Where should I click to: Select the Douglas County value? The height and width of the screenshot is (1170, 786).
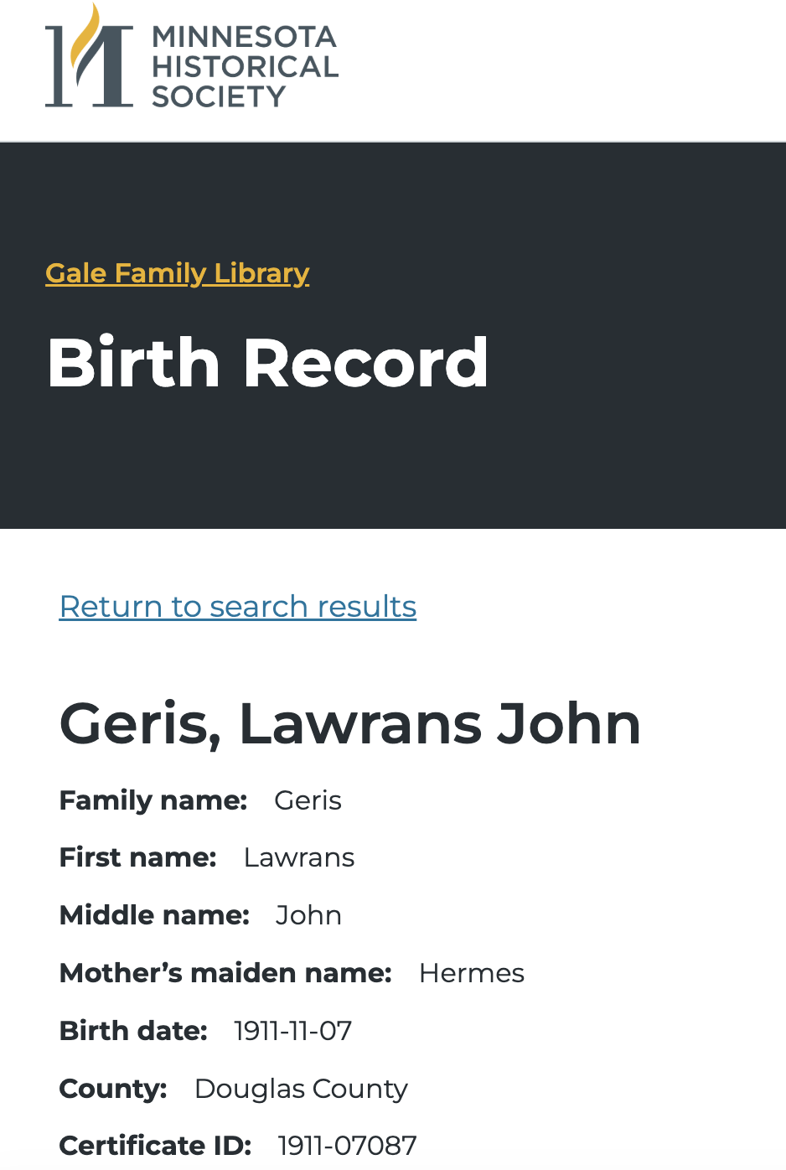(x=301, y=1089)
